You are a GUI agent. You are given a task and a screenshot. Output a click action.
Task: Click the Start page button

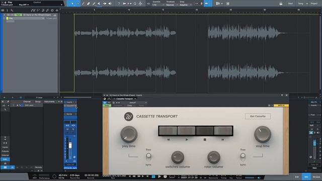click(x=290, y=4)
